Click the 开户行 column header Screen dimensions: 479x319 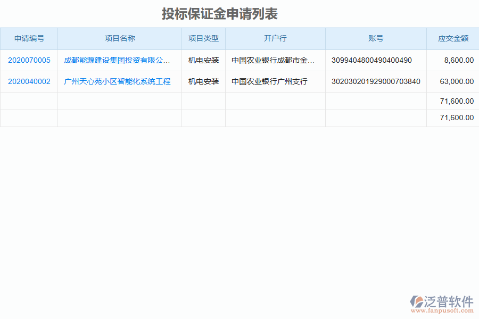point(275,38)
